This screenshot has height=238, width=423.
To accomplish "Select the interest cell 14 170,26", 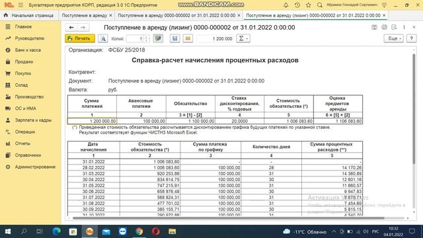I will click(332, 167).
